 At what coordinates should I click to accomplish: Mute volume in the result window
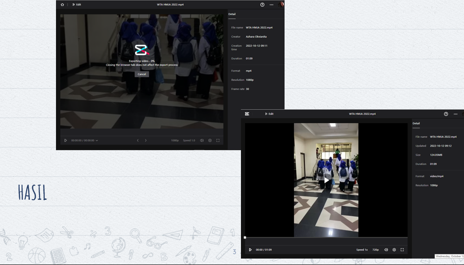(386, 250)
